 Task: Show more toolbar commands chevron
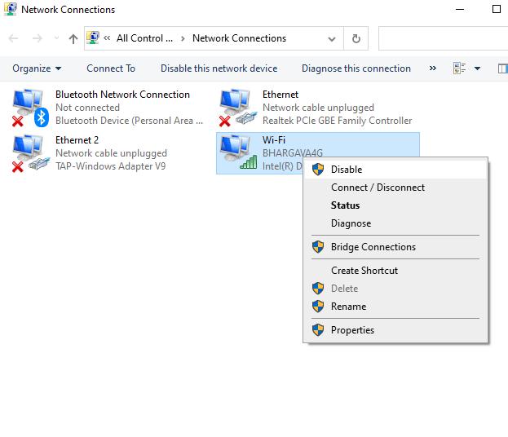(432, 68)
